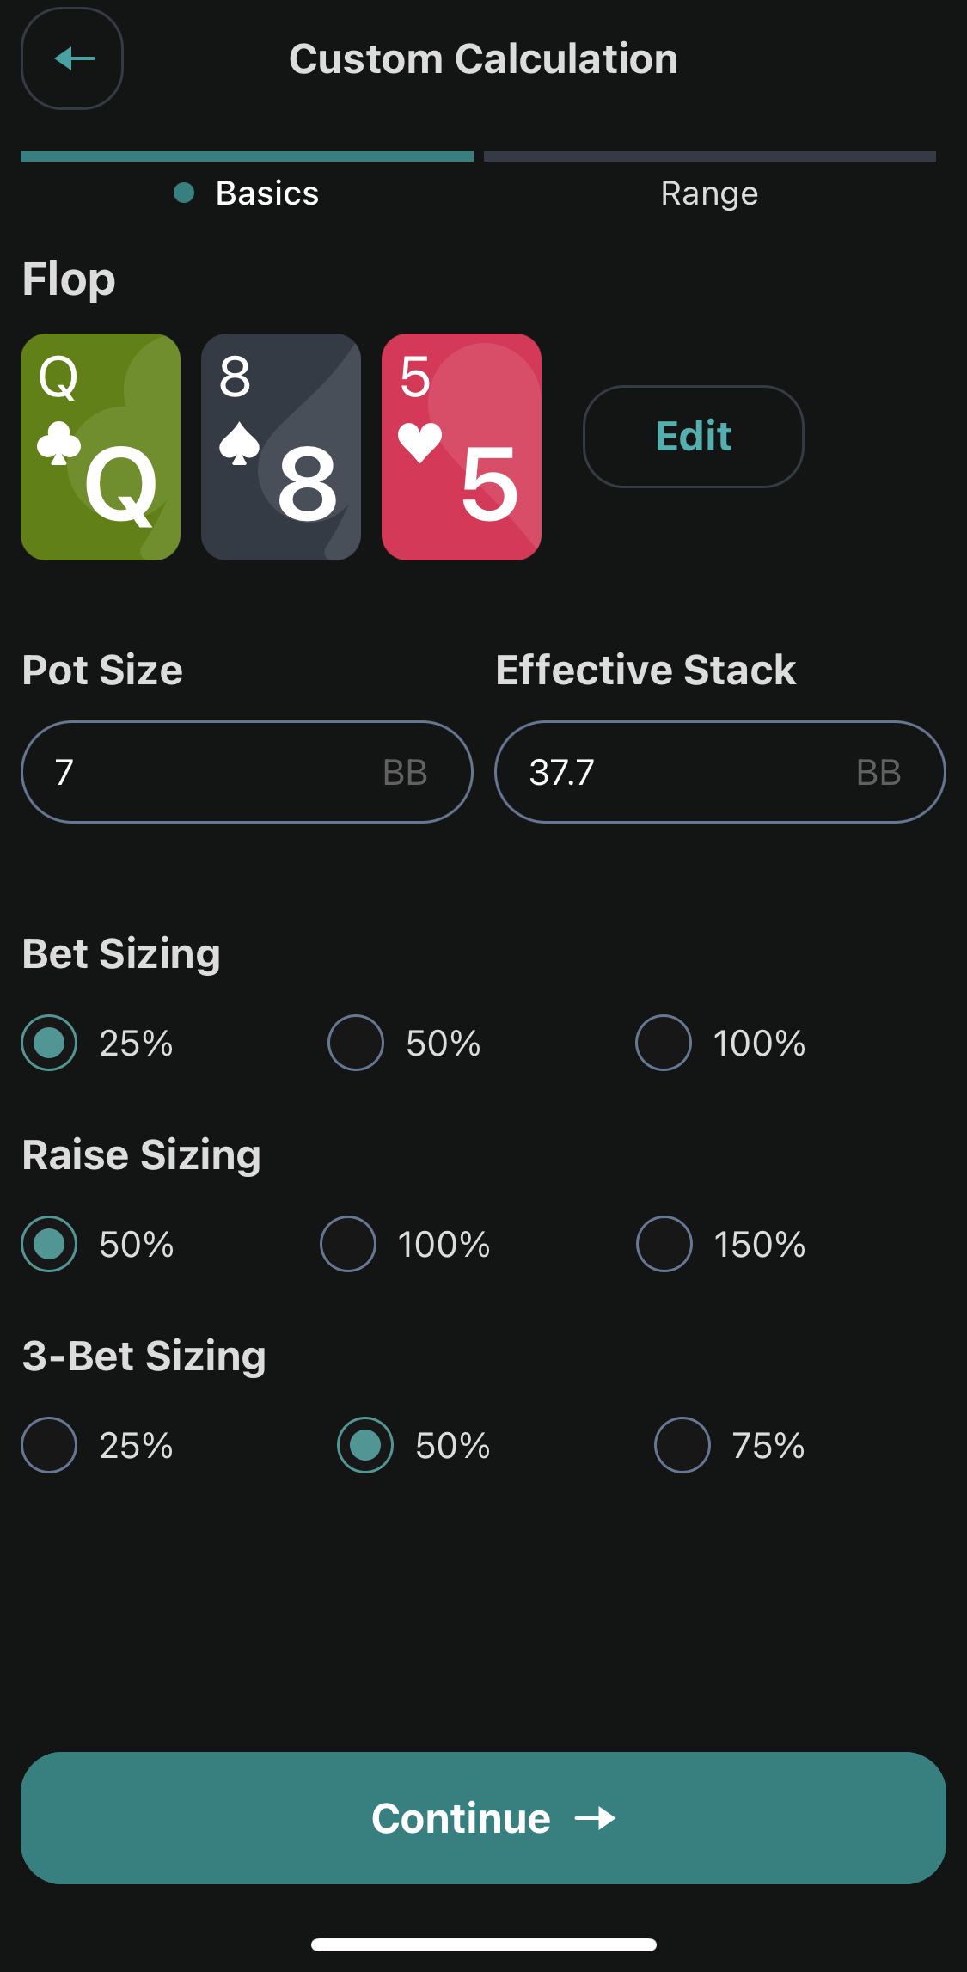Set 3-bet sizing to 75%

click(x=682, y=1445)
